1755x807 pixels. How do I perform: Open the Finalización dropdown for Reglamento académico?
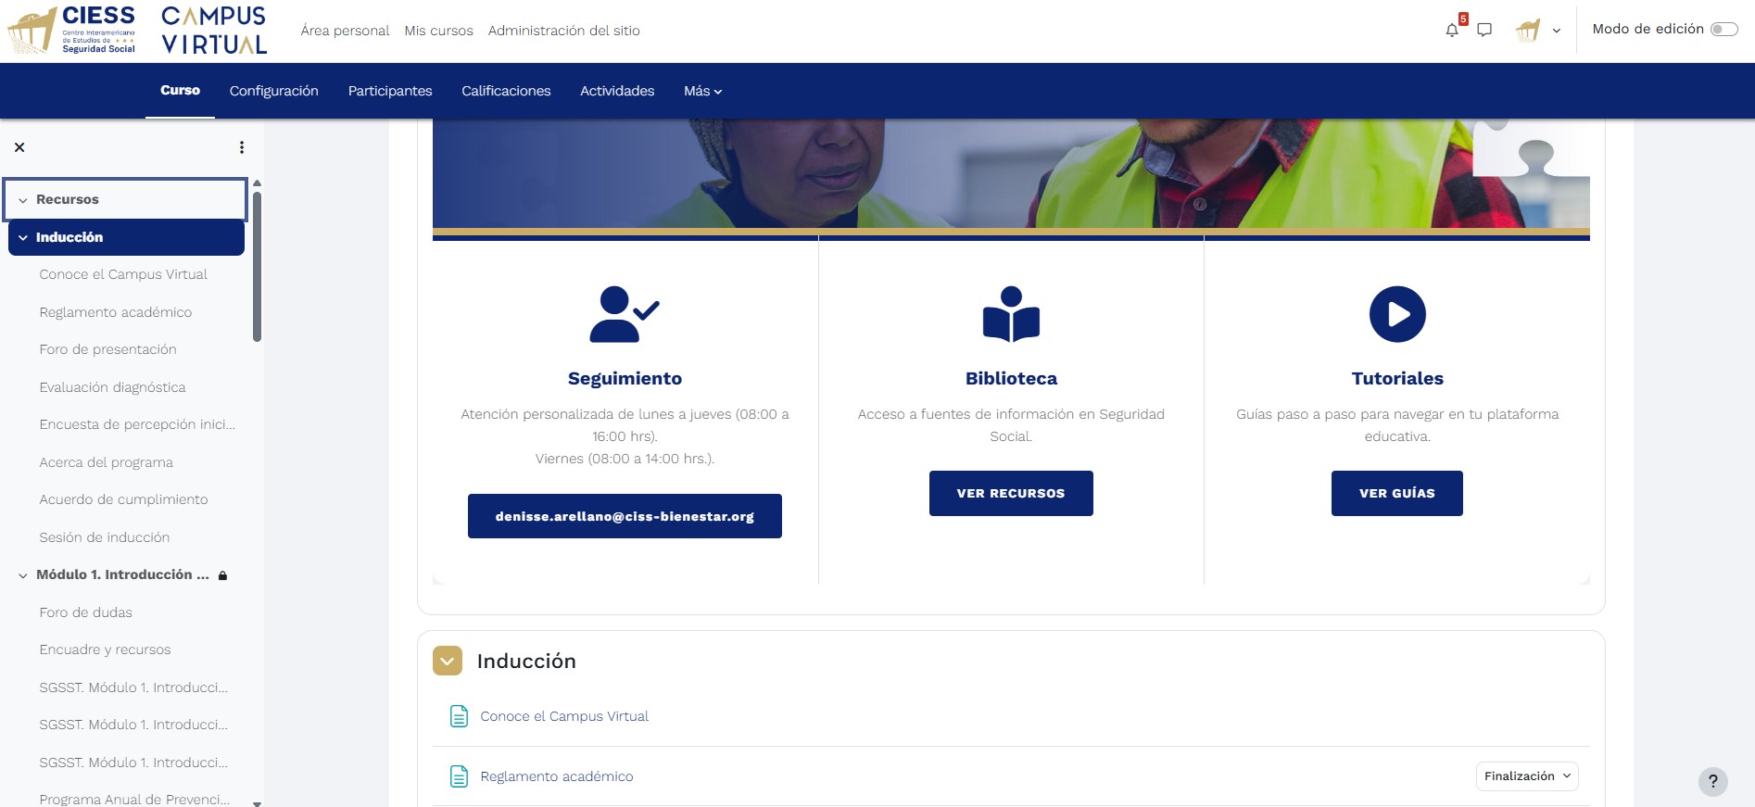pos(1527,776)
